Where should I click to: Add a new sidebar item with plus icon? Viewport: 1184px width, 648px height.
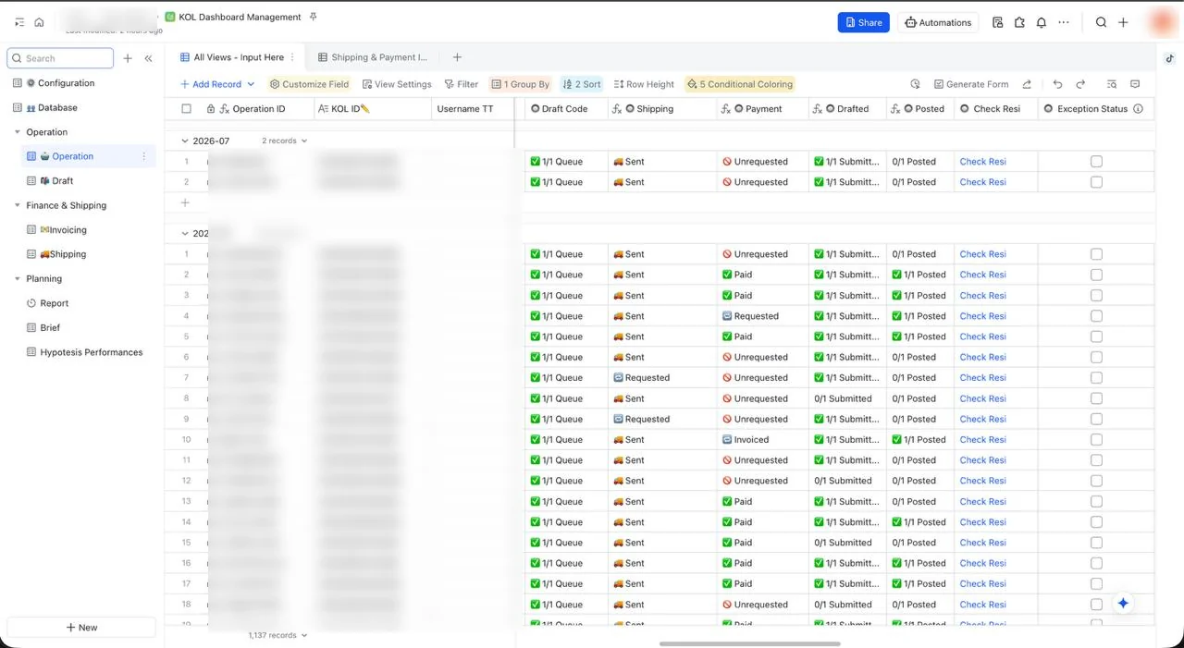128,58
